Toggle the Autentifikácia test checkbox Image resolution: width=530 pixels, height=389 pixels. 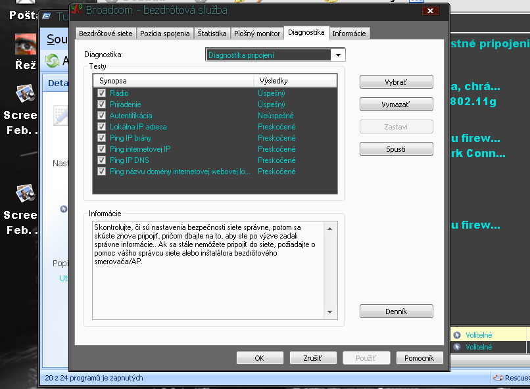click(x=101, y=116)
